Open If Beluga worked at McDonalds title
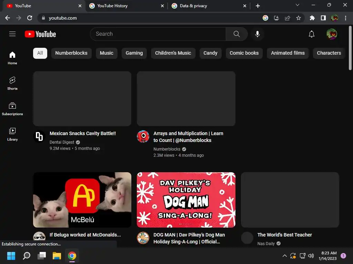353x264 pixels. [85, 235]
